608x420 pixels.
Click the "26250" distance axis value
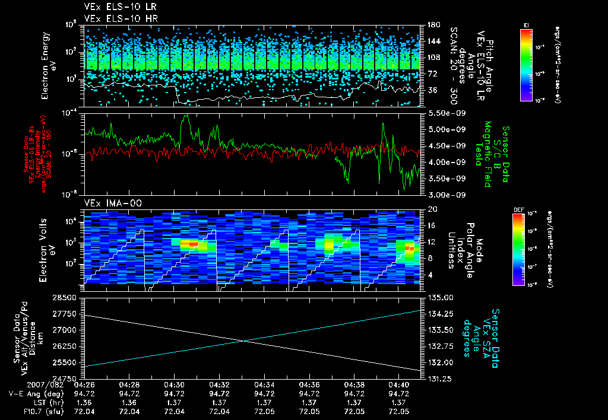(64, 346)
